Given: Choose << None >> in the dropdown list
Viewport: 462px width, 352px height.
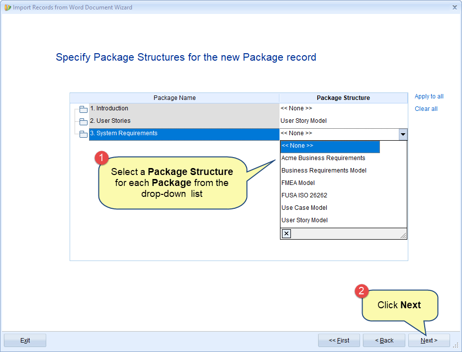Looking at the screenshot, I should tap(330, 146).
